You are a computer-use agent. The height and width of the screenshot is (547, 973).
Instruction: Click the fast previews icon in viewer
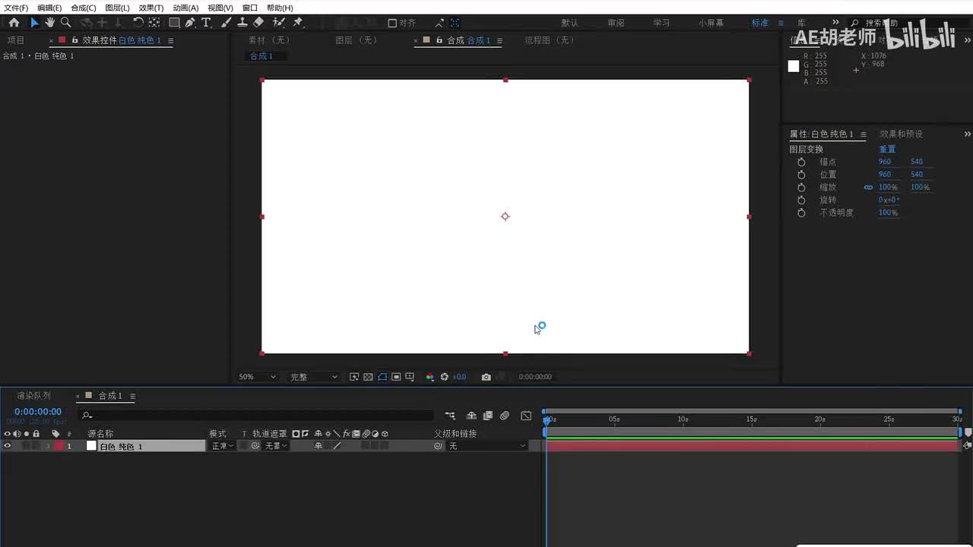point(354,377)
